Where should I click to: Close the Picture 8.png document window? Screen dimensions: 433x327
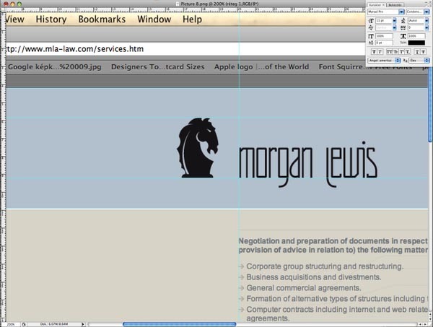coord(6,4)
